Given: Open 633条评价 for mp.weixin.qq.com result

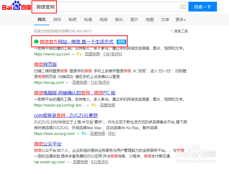Looking at the screenshot, I should coord(100,162).
